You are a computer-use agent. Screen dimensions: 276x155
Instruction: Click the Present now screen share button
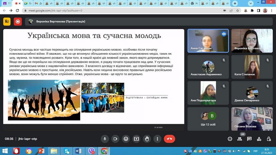136,139
